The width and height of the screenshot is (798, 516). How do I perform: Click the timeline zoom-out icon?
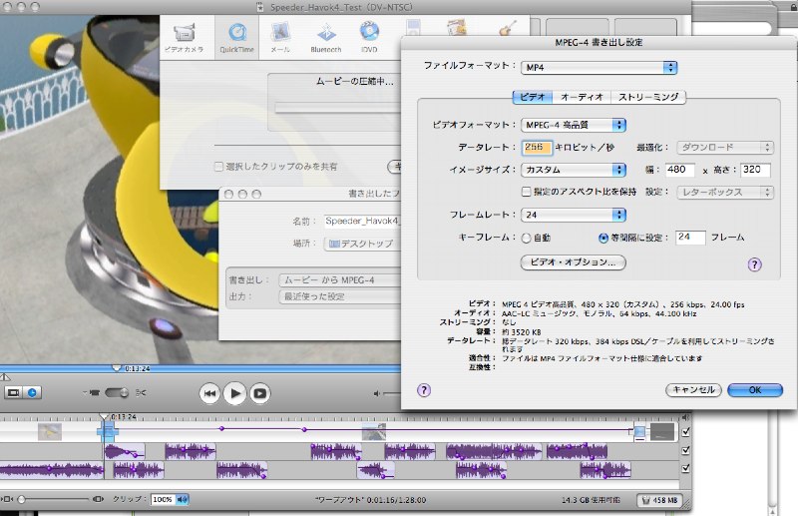(x=7, y=499)
